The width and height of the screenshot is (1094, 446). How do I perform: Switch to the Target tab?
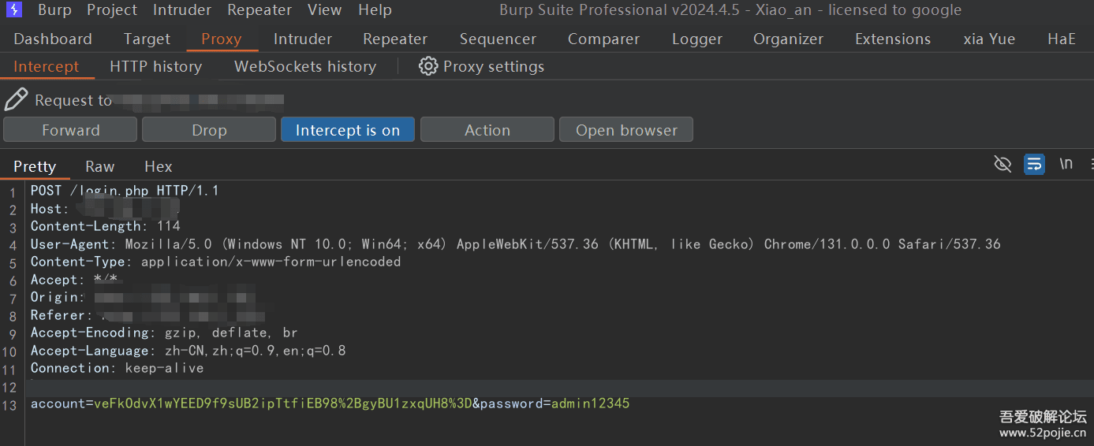(147, 39)
